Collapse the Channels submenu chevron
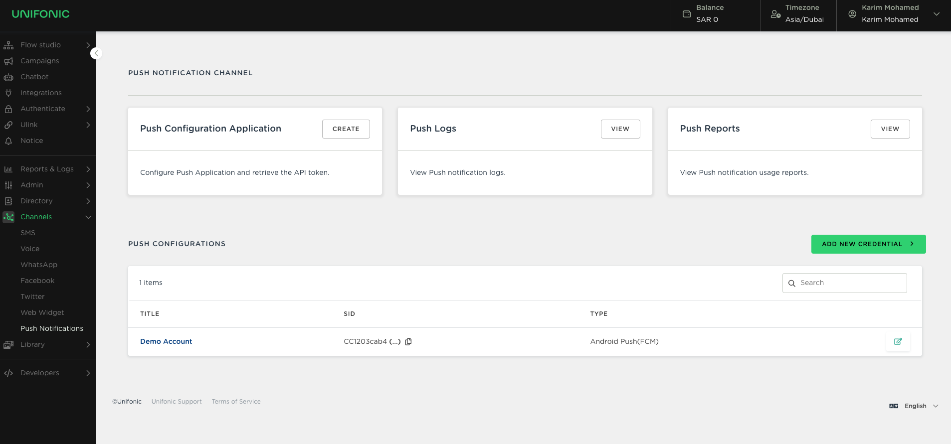The image size is (951, 444). 88,217
